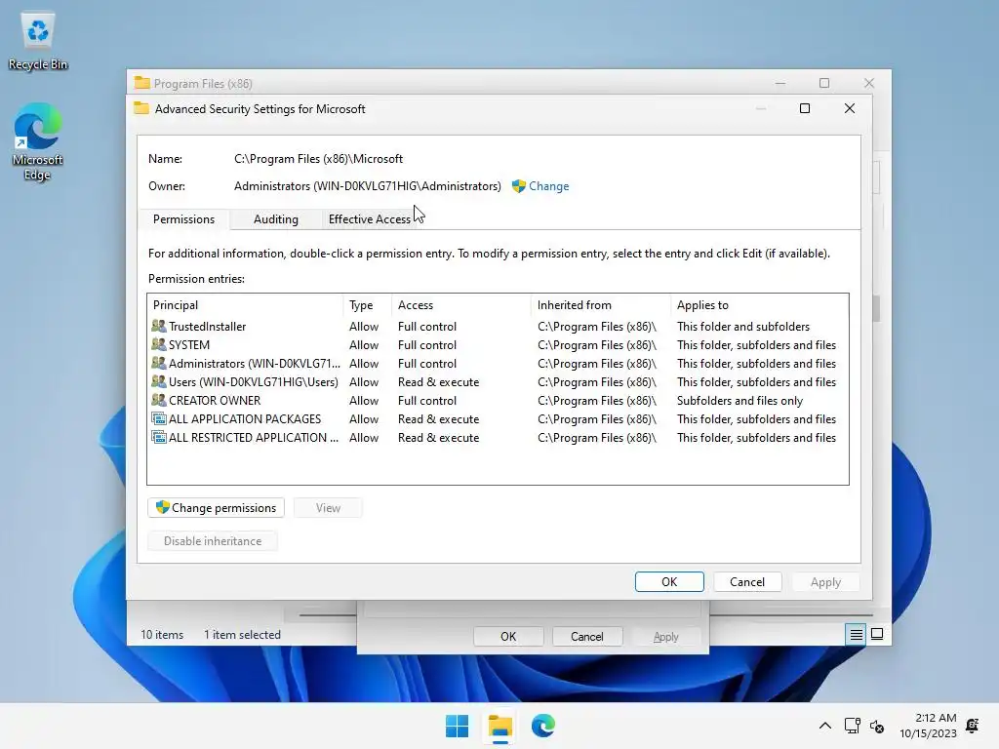The image size is (999, 749).
Task: Select the SYSTEM permission entry
Action: (498, 344)
